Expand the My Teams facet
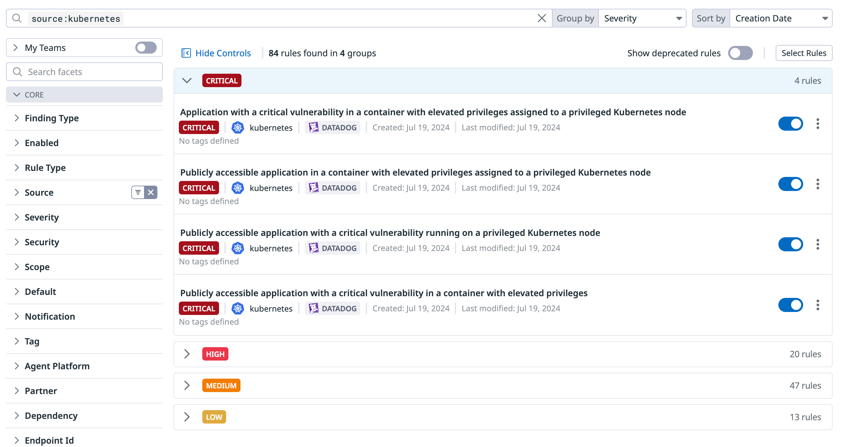 click(x=15, y=48)
